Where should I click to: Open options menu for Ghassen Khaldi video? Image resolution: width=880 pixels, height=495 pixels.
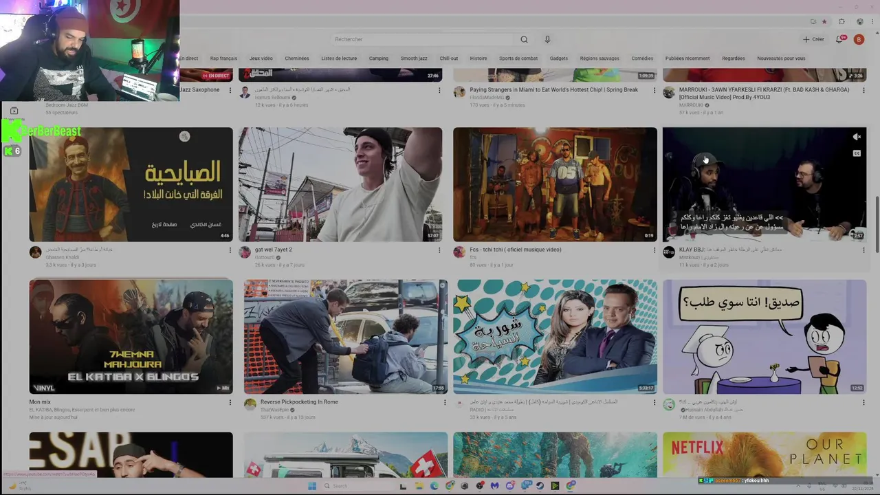coord(230,250)
